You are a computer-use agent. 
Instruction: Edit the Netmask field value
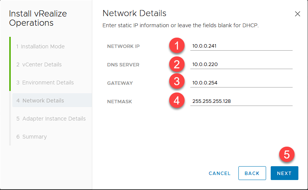click(241, 101)
